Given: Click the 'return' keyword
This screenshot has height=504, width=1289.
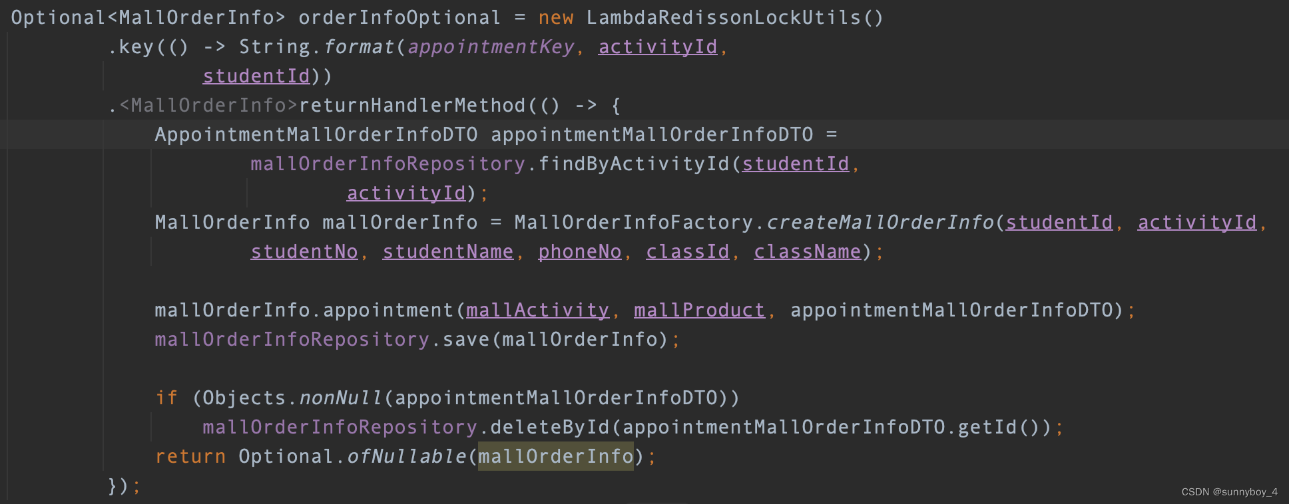Looking at the screenshot, I should click(x=190, y=456).
